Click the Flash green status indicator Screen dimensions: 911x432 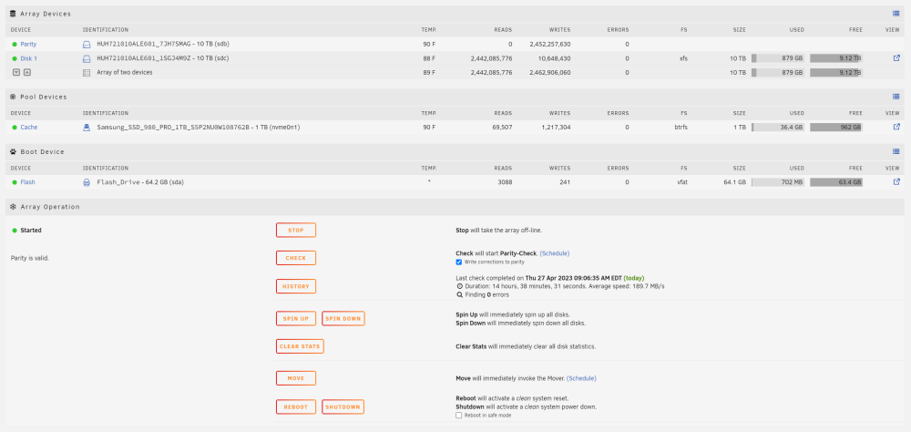15,182
